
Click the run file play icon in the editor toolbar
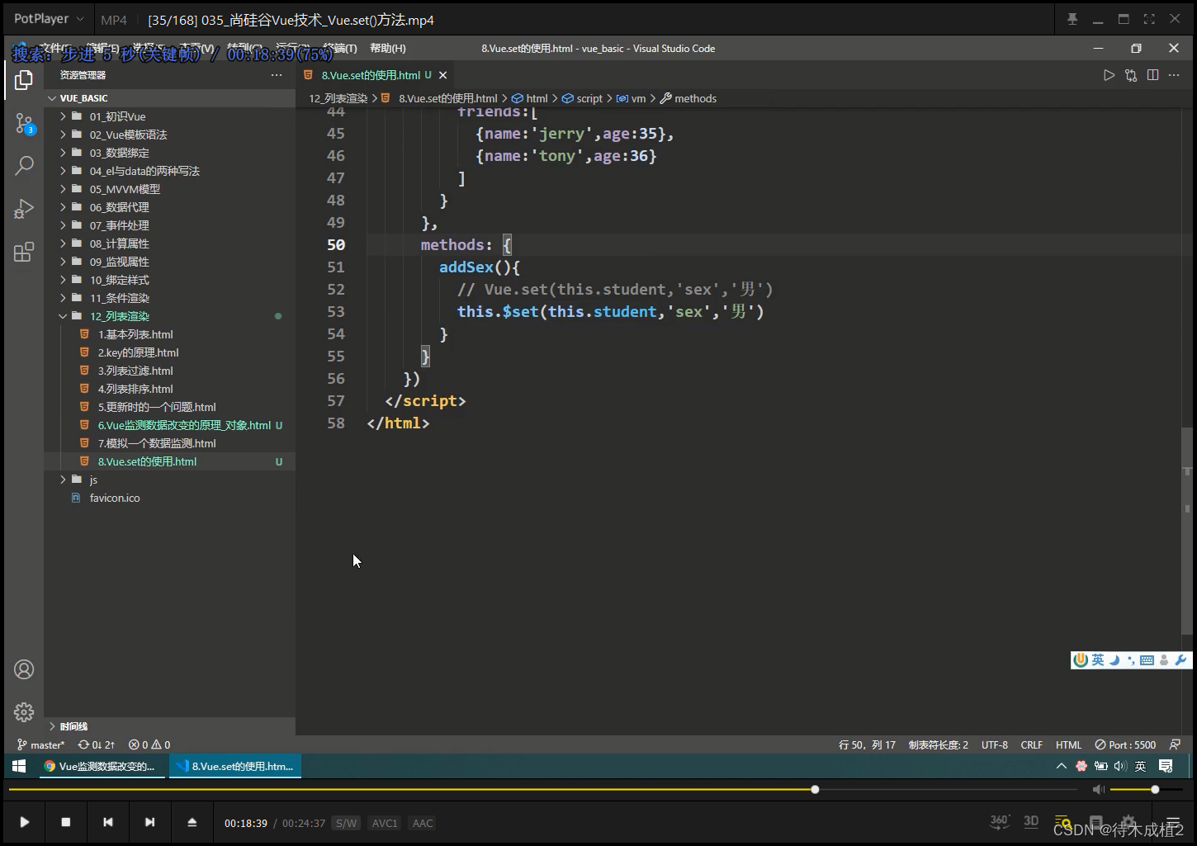point(1109,75)
